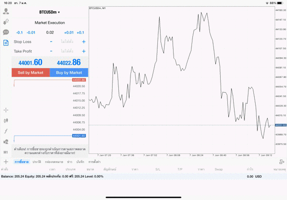This screenshot has width=287, height=200.
Task: Edit the Take Profit value field
Action: [67, 51]
